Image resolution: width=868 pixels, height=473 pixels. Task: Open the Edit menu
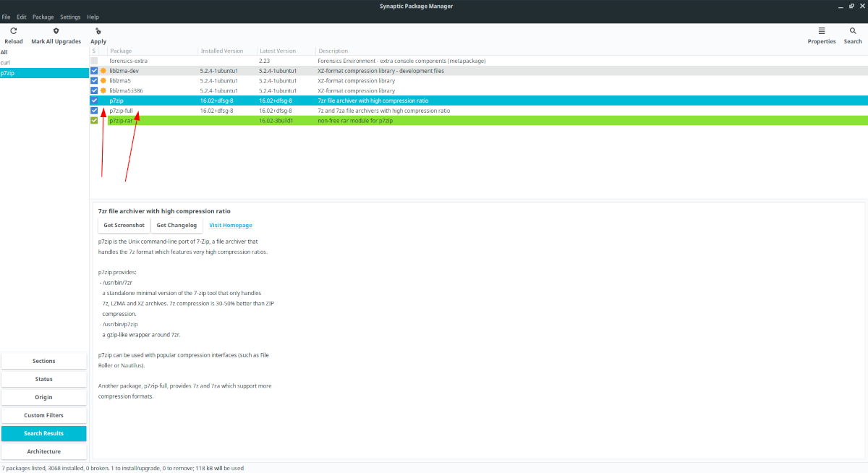pos(22,17)
